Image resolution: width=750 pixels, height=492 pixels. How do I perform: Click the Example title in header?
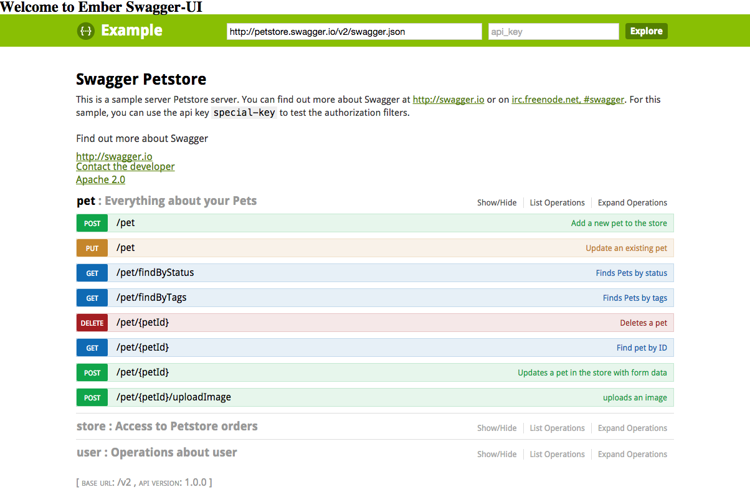[131, 31]
